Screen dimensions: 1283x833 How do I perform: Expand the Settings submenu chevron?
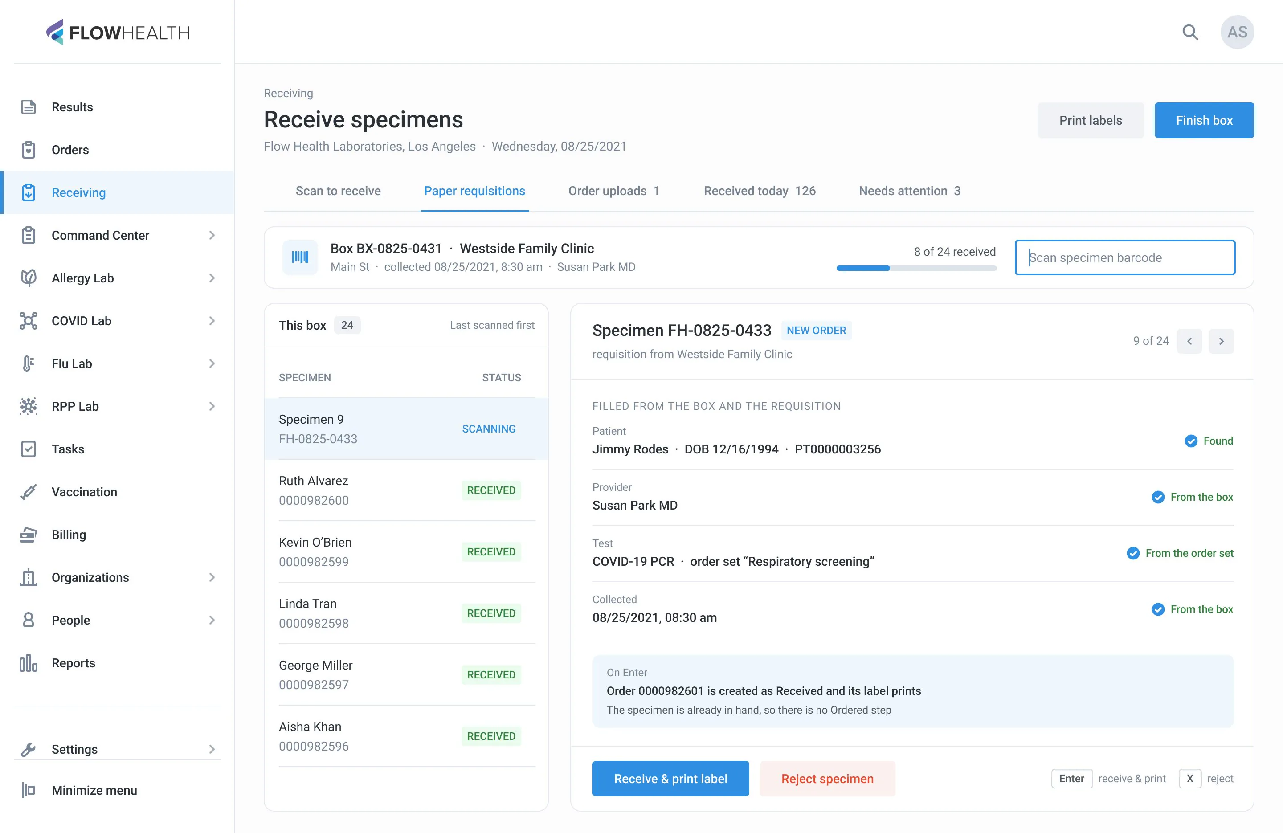(212, 749)
